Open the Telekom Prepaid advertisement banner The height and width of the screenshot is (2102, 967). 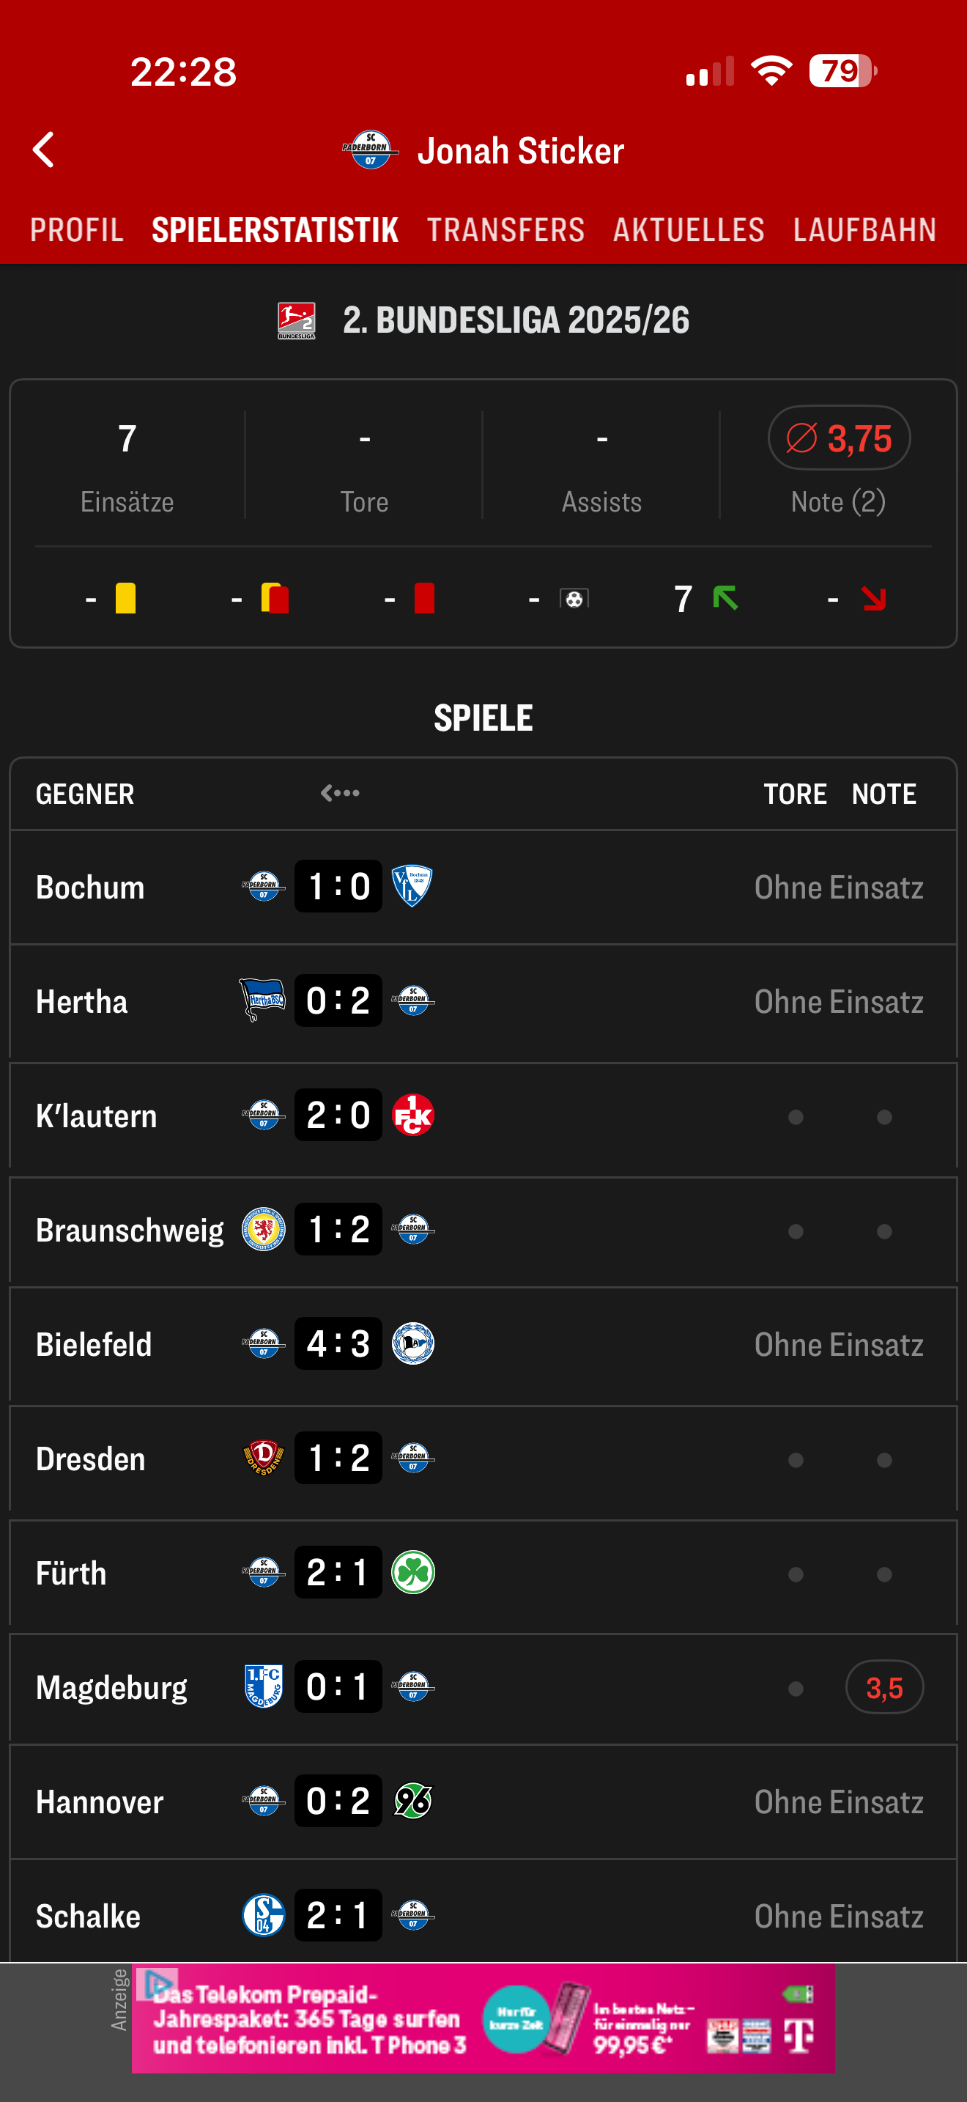483,2018
